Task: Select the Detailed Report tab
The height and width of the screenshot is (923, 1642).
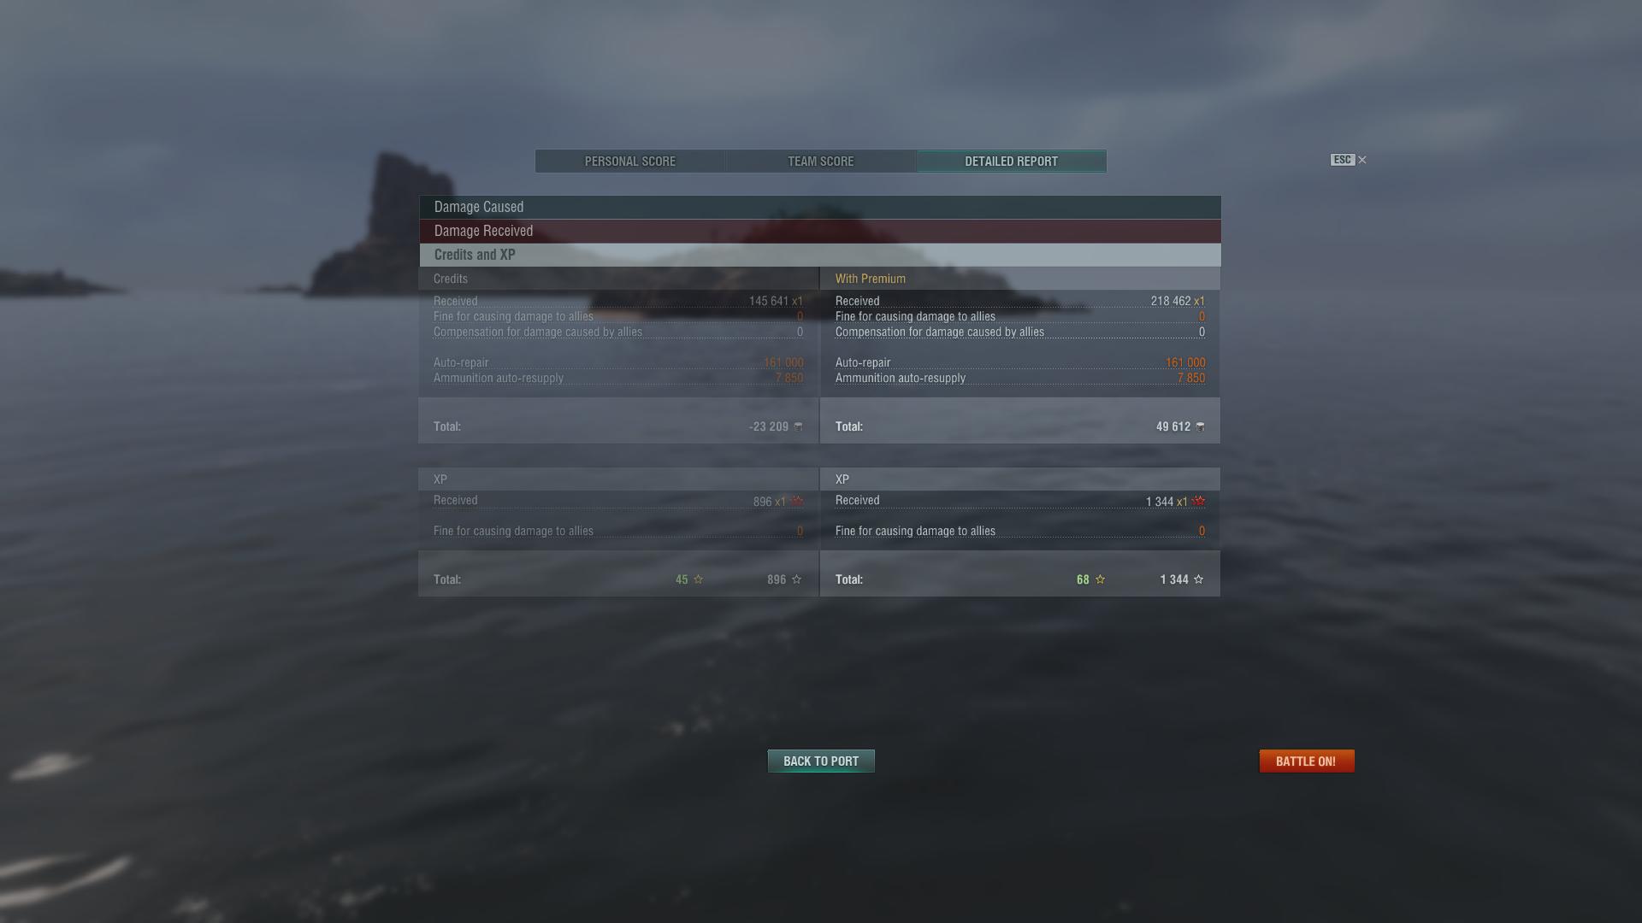Action: click(1012, 162)
